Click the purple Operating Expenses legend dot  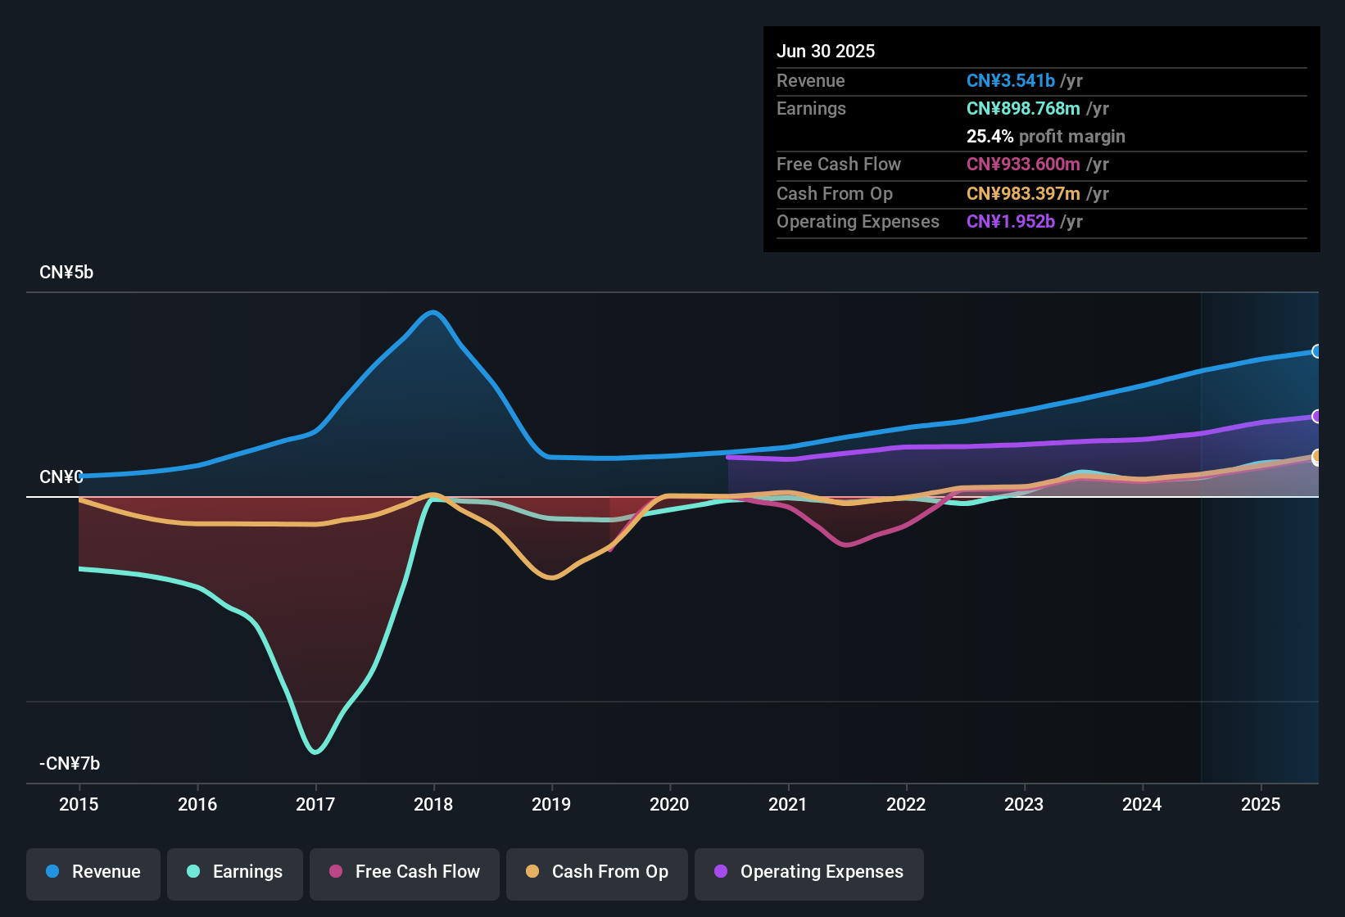pyautogui.click(x=720, y=872)
